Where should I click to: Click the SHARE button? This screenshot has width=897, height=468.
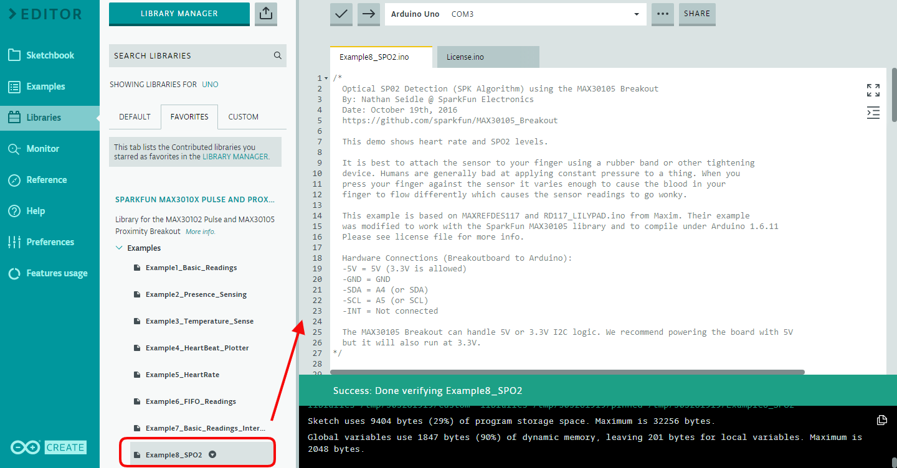697,14
